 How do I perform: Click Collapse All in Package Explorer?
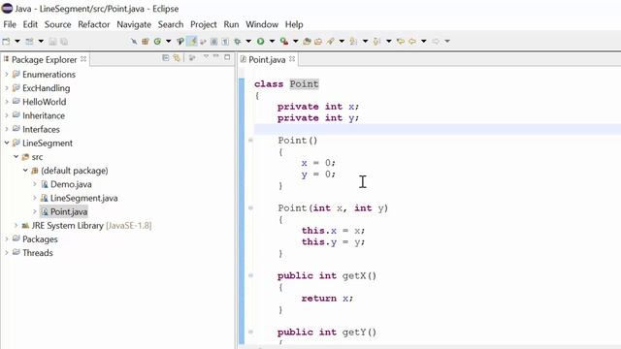tap(166, 58)
